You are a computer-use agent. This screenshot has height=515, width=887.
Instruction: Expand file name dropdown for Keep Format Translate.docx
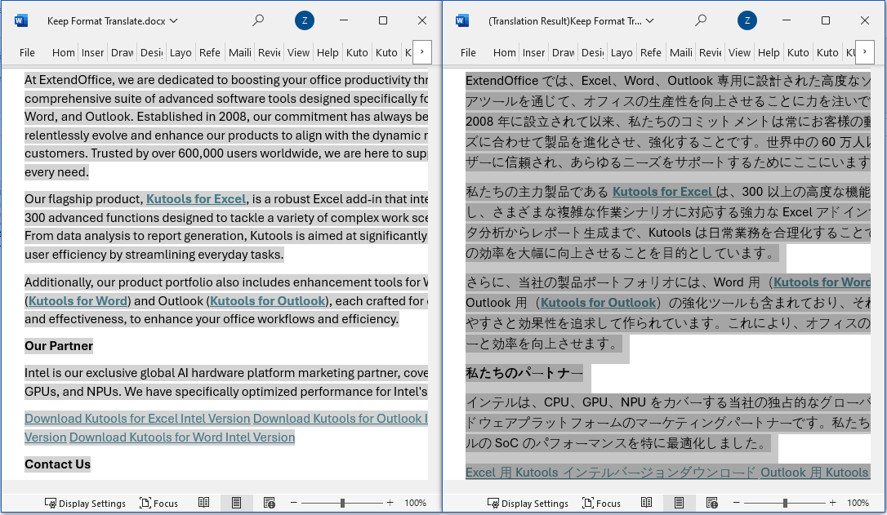[174, 21]
